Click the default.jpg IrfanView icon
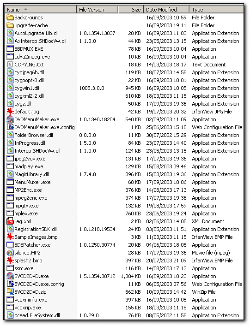This screenshot has height=326, width=250. pos(10,112)
